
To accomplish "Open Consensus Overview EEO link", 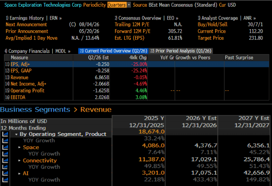I will click(146, 18).
